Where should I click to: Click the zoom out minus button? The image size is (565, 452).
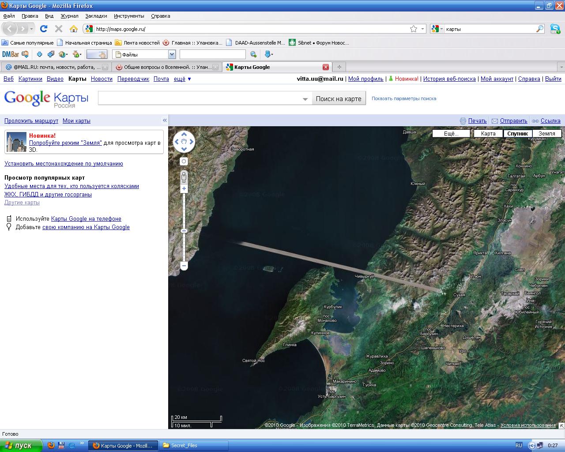tap(184, 266)
